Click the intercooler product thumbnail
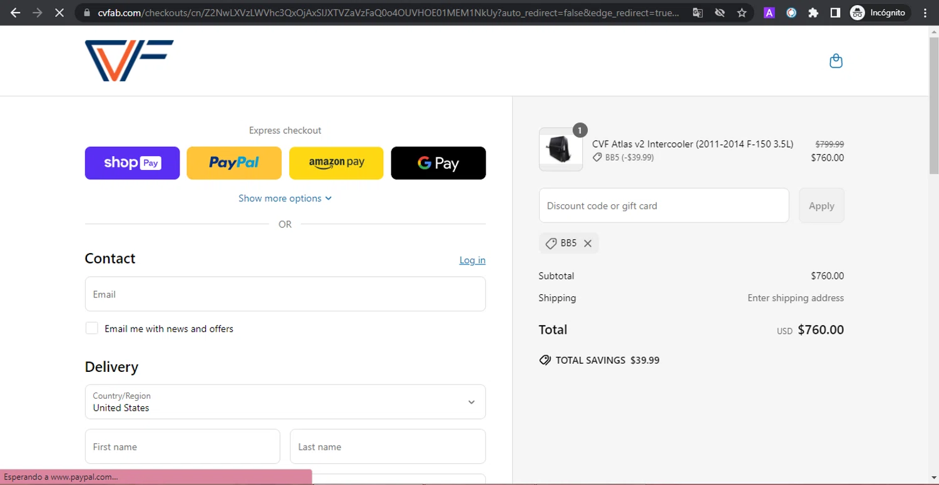939x485 pixels. [560, 149]
